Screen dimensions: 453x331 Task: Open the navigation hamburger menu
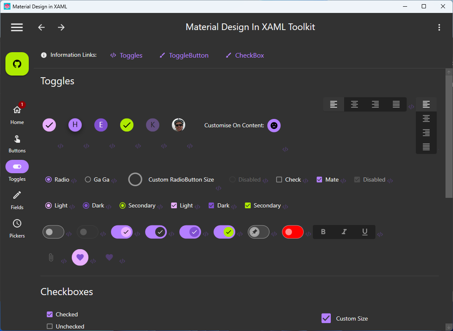pyautogui.click(x=17, y=27)
